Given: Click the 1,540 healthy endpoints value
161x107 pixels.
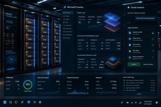Looking at the screenshot, I should point(17,82).
